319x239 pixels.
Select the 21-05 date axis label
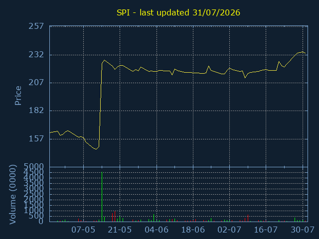click(x=120, y=230)
